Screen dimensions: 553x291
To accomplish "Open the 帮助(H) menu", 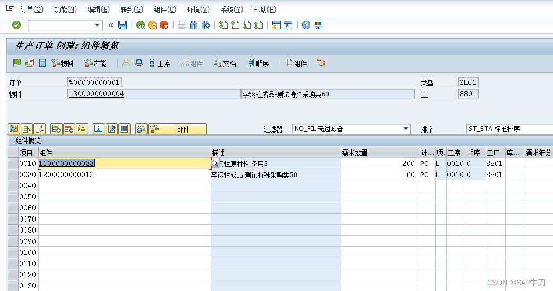I will 265,10.
